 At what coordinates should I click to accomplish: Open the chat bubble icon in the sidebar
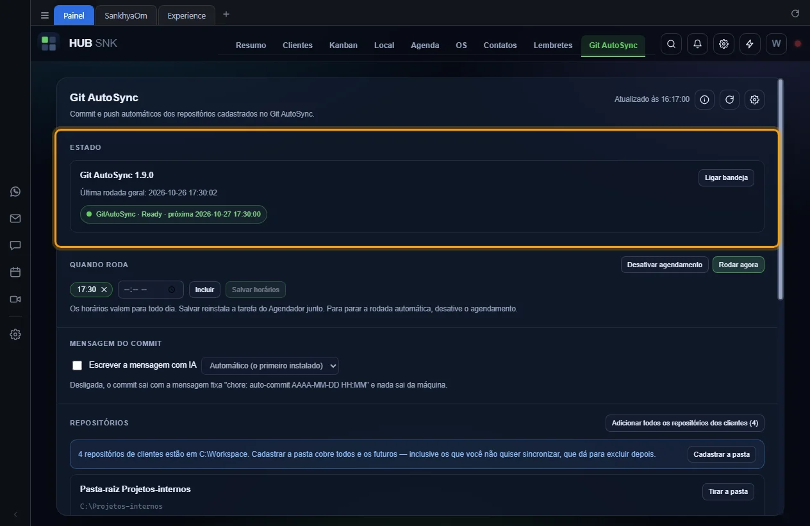(x=15, y=245)
